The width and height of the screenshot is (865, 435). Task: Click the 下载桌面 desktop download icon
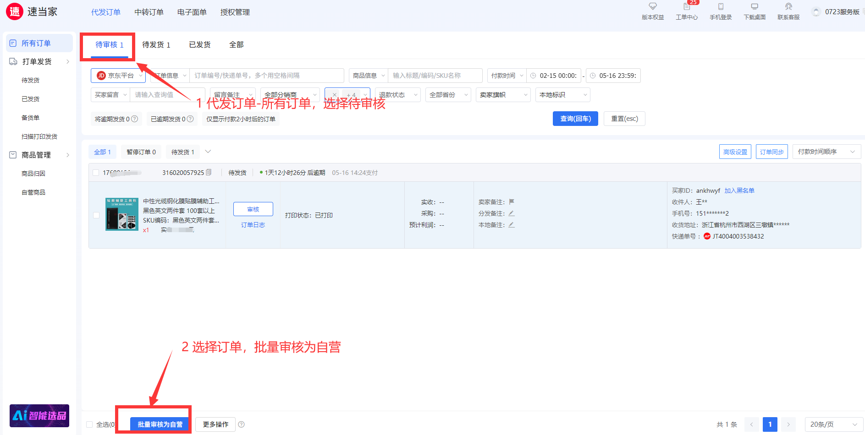point(754,7)
